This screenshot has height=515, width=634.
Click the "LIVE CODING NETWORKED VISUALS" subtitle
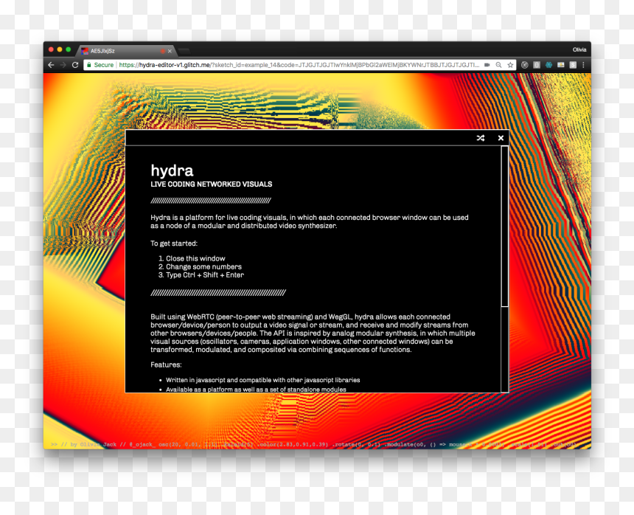click(x=211, y=184)
